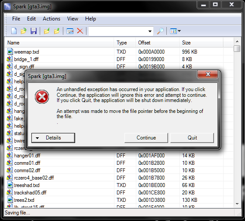Click the Saving file status text
This screenshot has width=245, height=221.
[x=17, y=213]
